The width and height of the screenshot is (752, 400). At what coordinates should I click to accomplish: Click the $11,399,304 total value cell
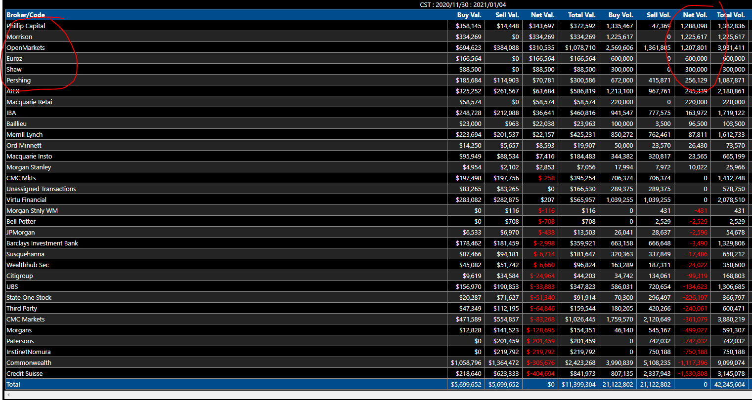(x=578, y=384)
